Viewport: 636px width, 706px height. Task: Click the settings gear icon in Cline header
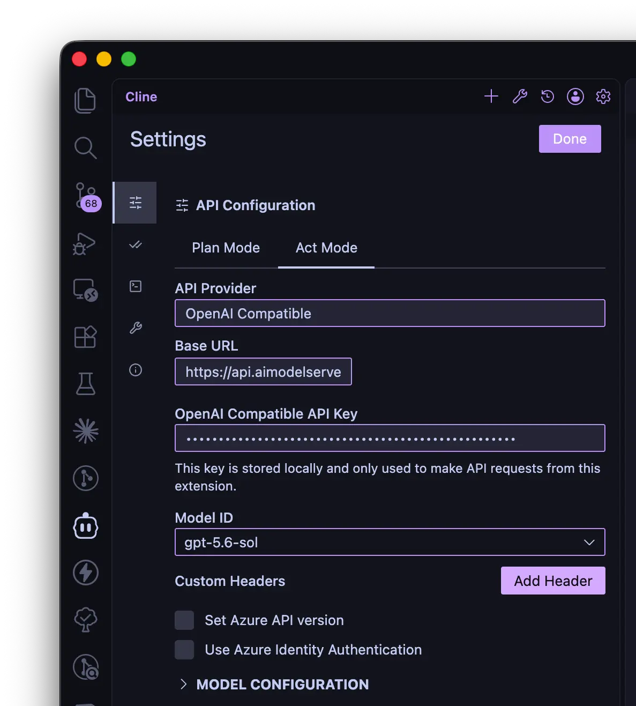pos(603,96)
